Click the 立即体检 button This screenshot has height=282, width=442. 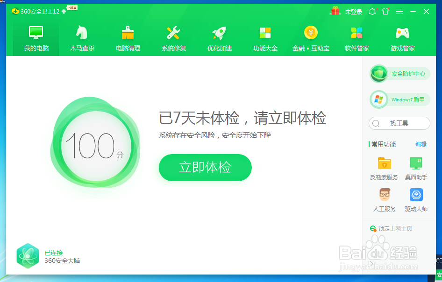205,167
